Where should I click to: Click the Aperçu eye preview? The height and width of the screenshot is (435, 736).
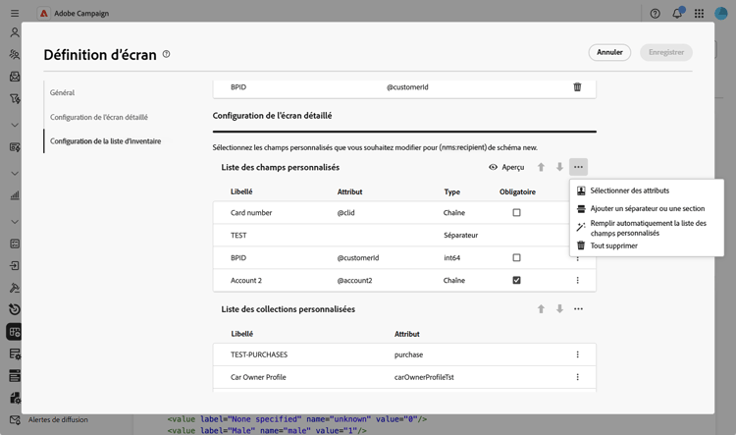click(x=506, y=167)
